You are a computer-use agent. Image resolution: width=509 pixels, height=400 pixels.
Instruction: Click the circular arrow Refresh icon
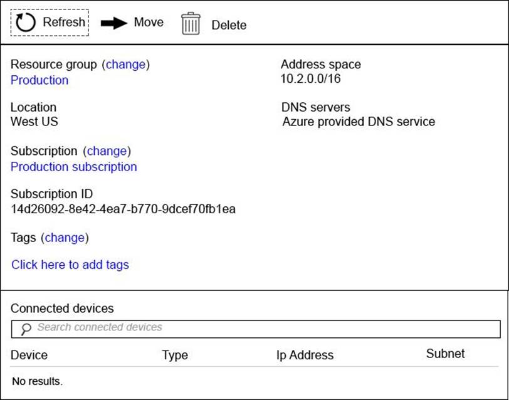click(26, 23)
